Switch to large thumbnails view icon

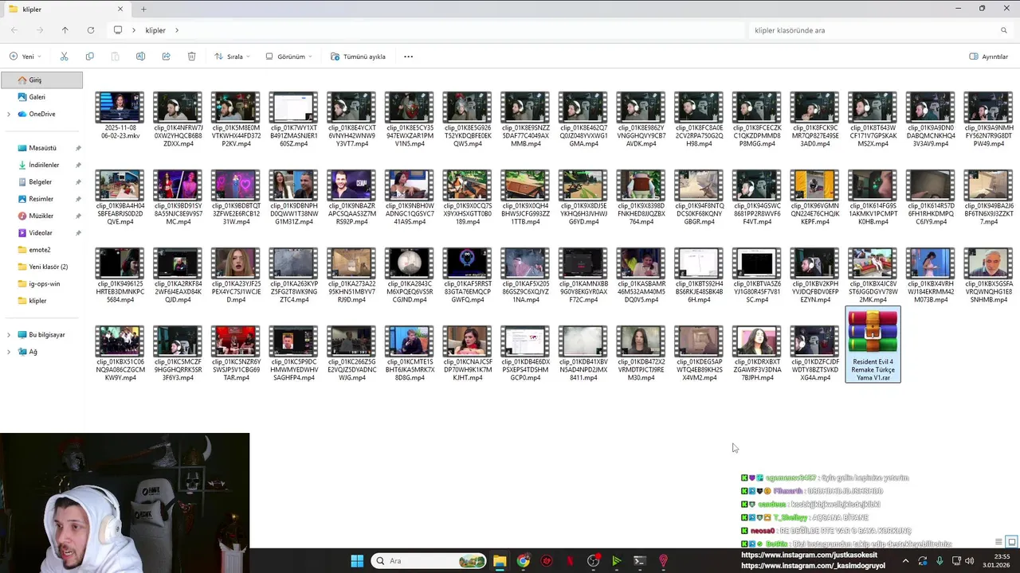(1012, 542)
